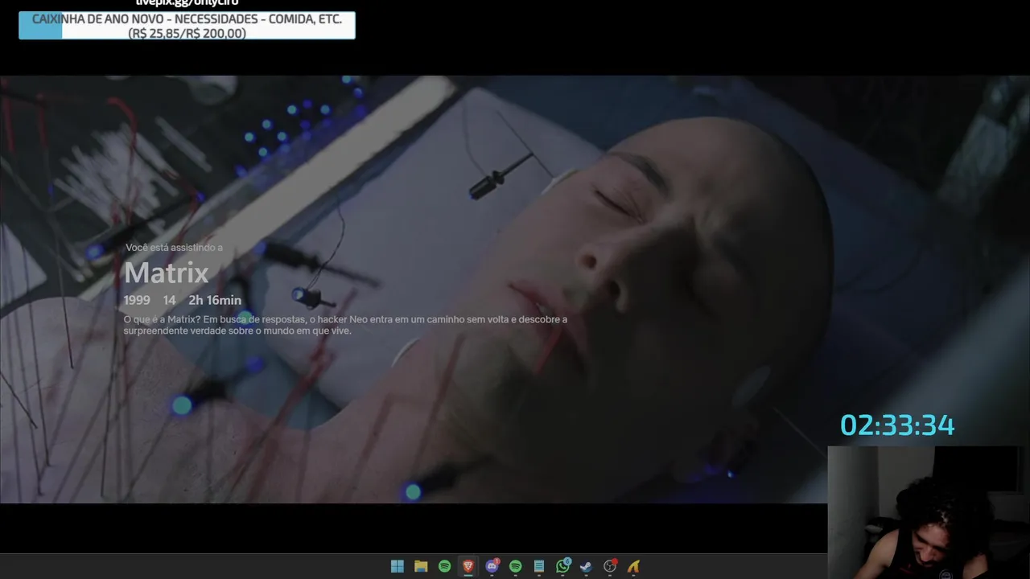1030x579 pixels.
Task: Open the orange wing-shaped app icon
Action: point(634,566)
